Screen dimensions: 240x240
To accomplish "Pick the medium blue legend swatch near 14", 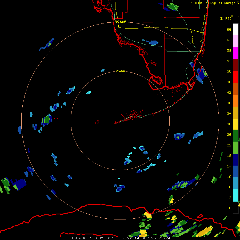I will point(235,171).
